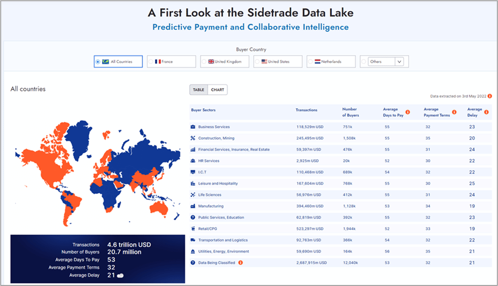Click the All Countries globe flag icon
Screen dimensions: 498x286
pyautogui.click(x=106, y=62)
